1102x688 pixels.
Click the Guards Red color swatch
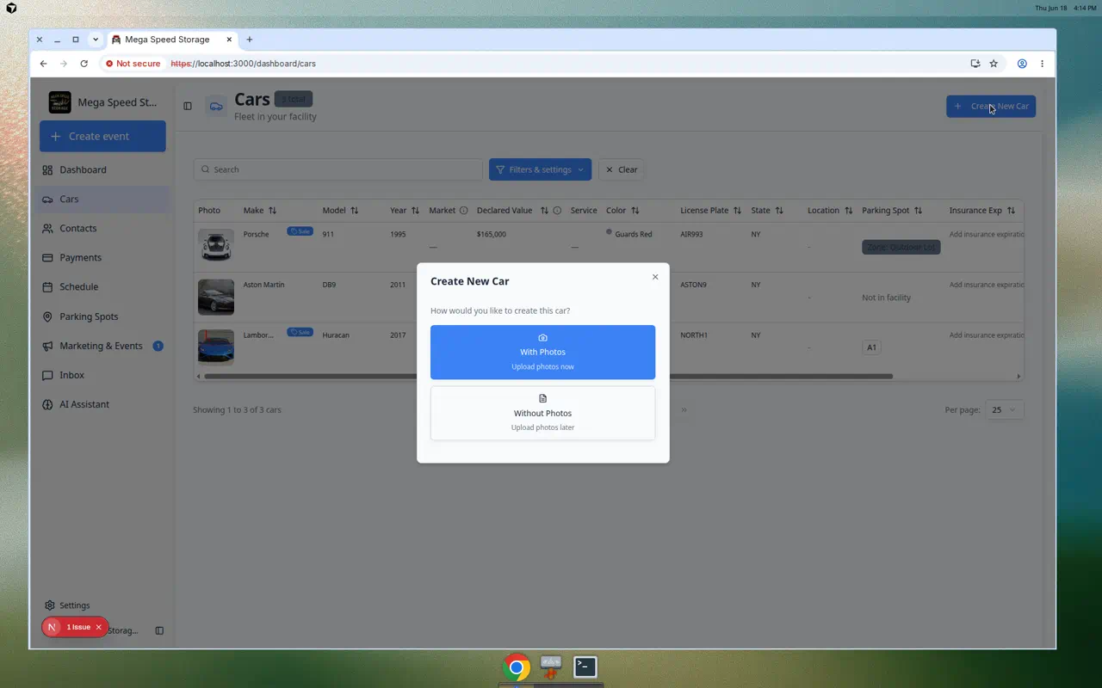pyautogui.click(x=609, y=232)
